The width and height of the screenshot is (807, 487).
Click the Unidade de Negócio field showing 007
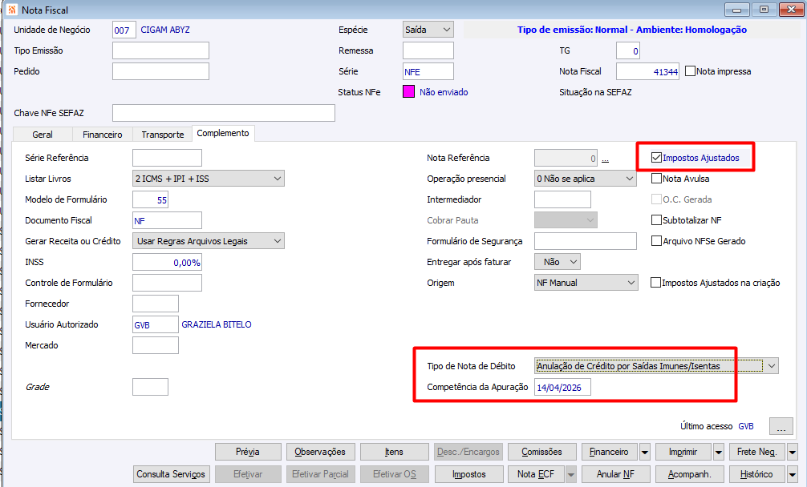click(x=124, y=30)
